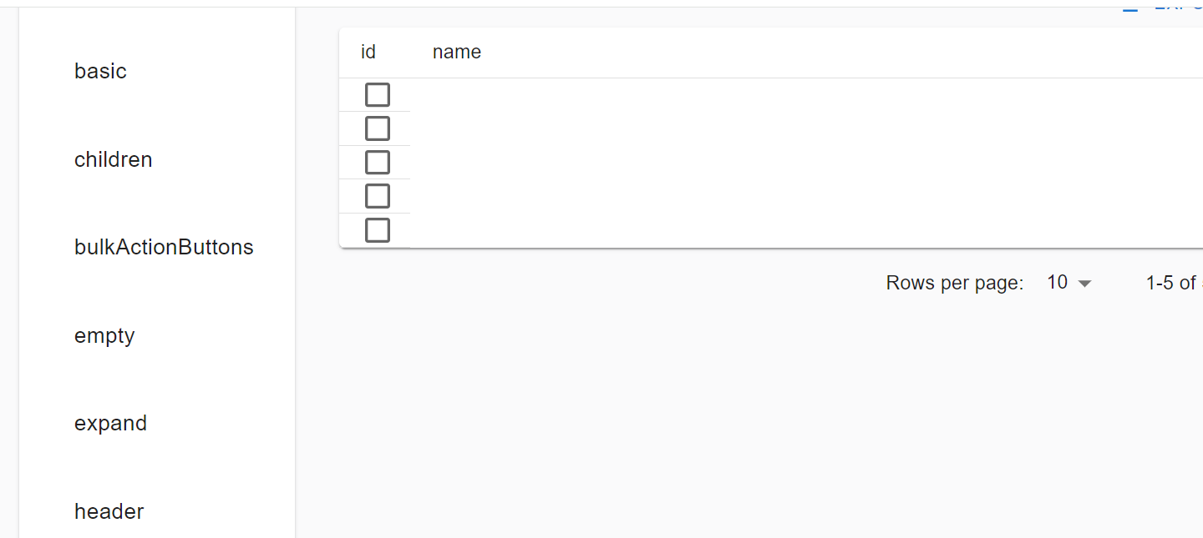Click the 'Rows per page' label text
Viewport: 1203px width, 538px height.
coord(955,283)
